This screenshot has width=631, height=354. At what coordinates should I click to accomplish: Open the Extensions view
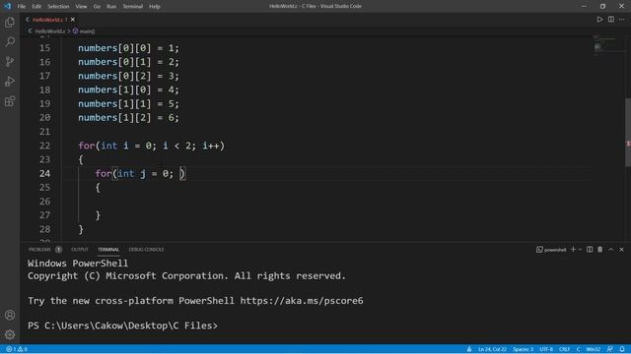(10, 101)
